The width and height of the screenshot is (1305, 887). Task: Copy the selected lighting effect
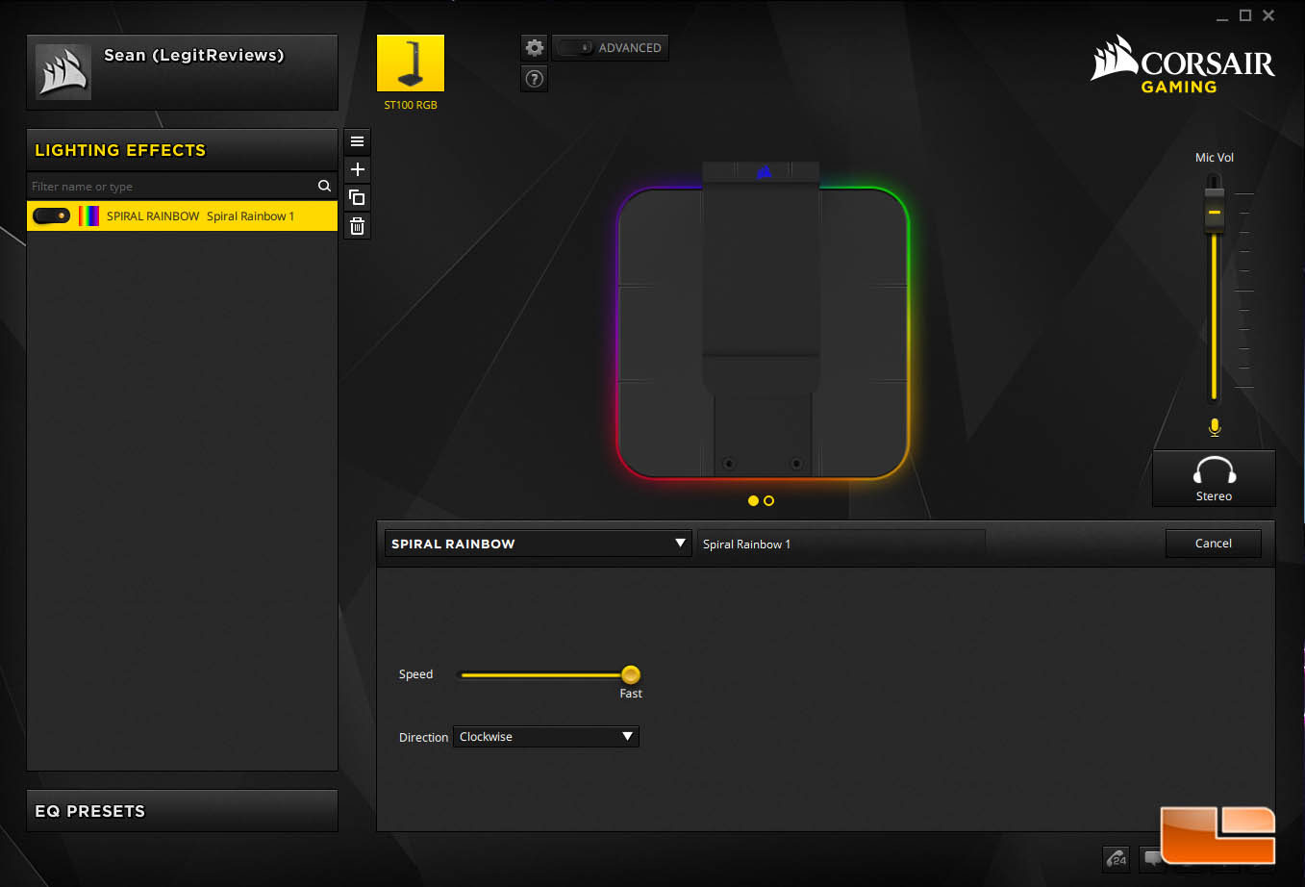(357, 197)
